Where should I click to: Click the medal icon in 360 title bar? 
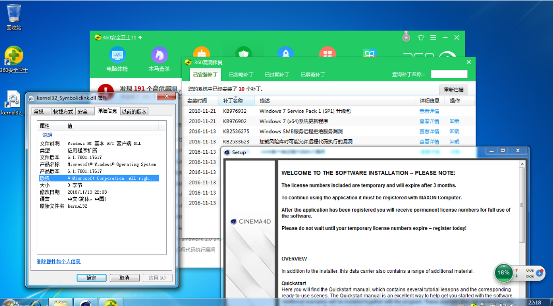pyautogui.click(x=406, y=37)
